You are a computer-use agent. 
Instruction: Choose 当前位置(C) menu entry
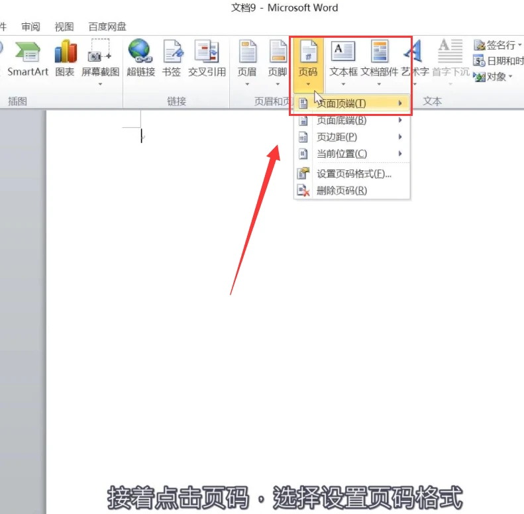pyautogui.click(x=352, y=154)
